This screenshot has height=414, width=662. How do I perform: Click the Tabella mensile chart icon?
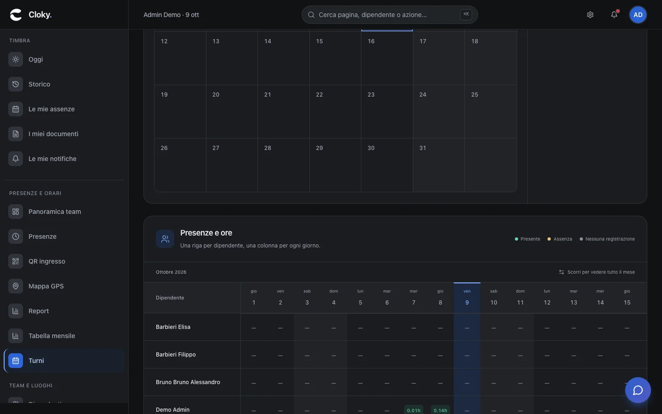(16, 336)
